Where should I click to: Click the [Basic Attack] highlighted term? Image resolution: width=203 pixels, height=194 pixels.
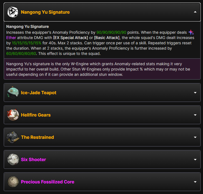pos(107,38)
